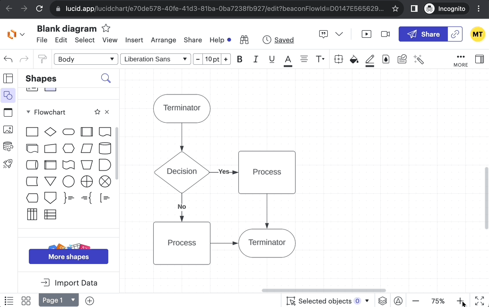Image resolution: width=489 pixels, height=307 pixels.
Task: Open the Insert menu
Action: 134,40
